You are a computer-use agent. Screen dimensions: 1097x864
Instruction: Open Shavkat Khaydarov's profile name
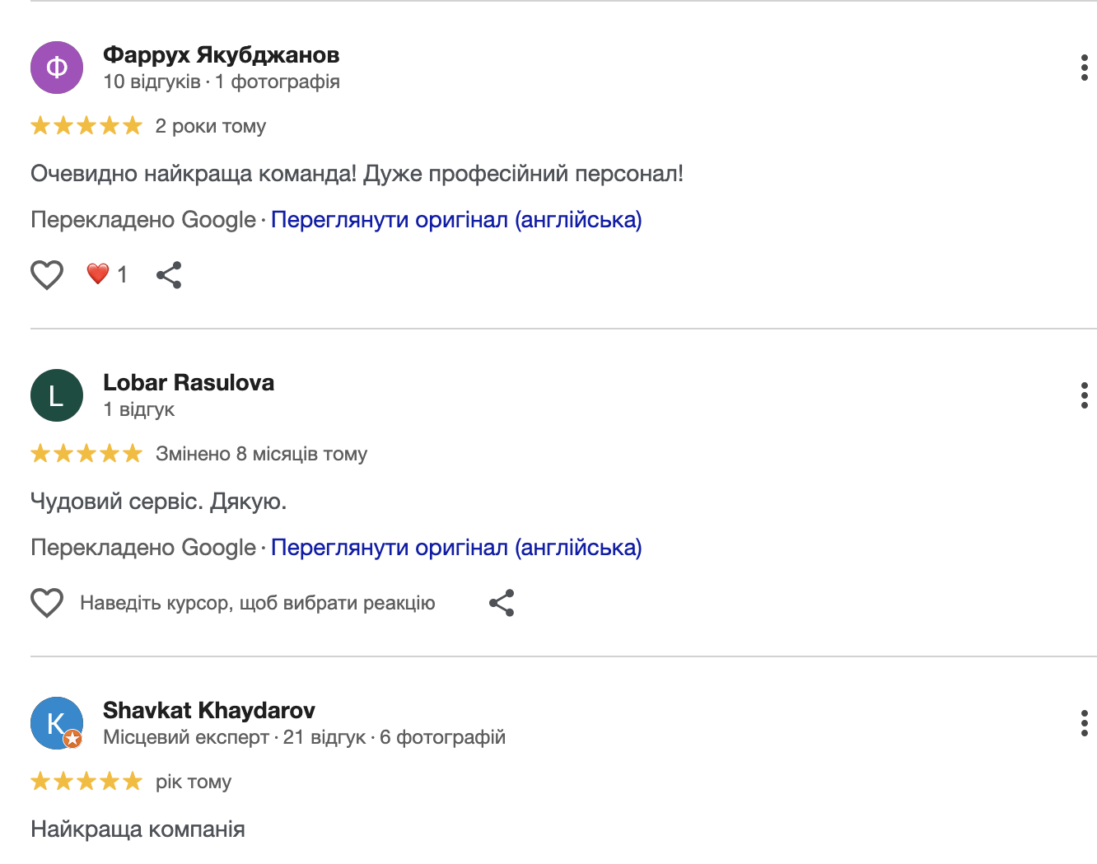point(209,711)
